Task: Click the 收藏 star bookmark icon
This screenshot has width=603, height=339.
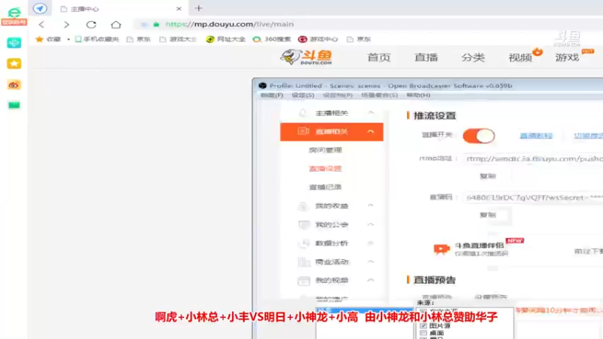Action: (39, 39)
